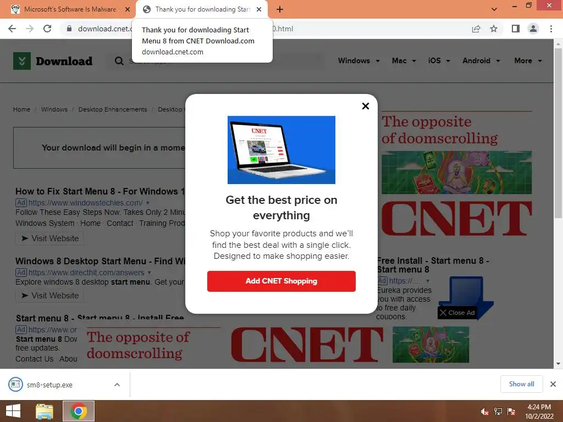Open Chrome's three-dot menu
Image resolution: width=563 pixels, height=422 pixels.
tap(551, 29)
